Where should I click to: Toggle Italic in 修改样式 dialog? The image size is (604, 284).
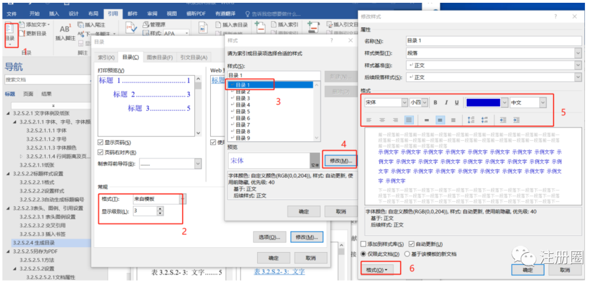click(446, 103)
